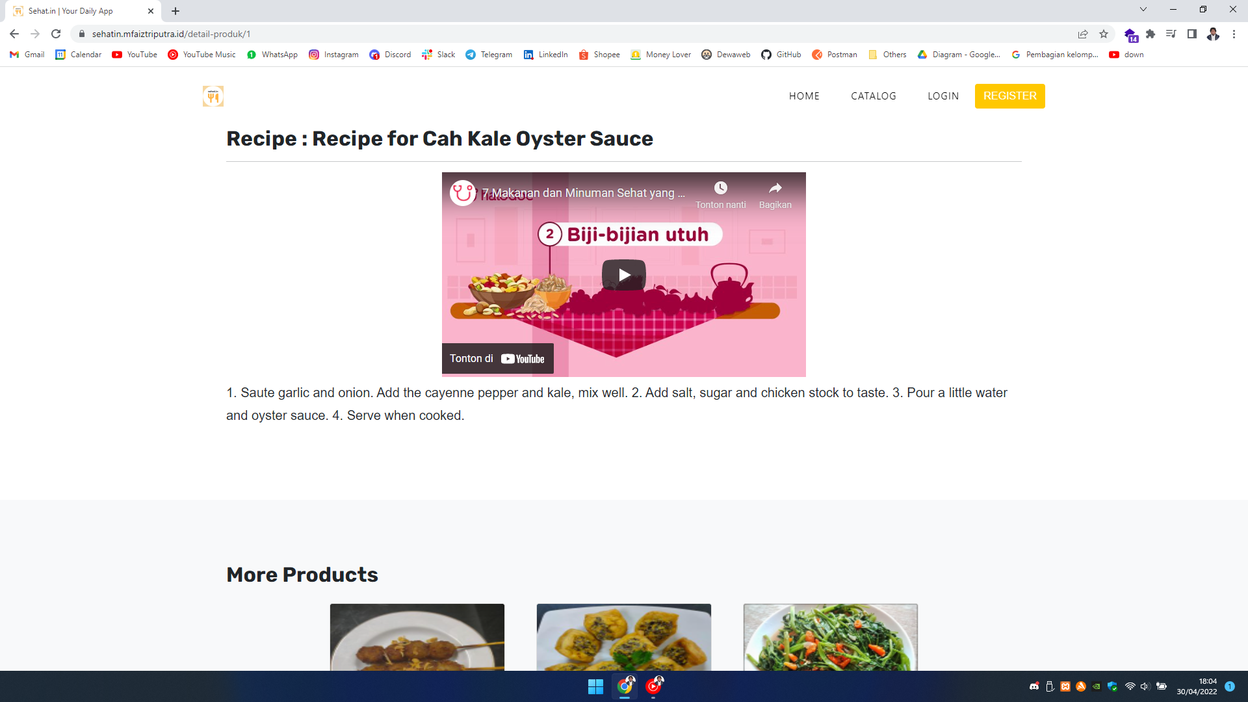Click the Tonton nanti clock icon
Viewport: 1248px width, 702px height.
tap(720, 188)
